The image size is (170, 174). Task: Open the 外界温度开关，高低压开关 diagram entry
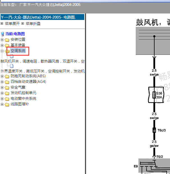(43, 71)
